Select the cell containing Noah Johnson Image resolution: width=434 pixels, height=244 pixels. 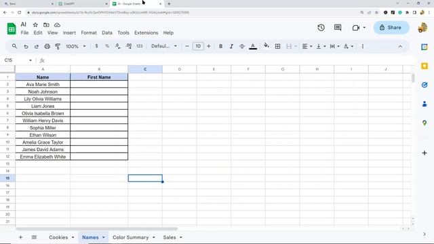click(43, 91)
